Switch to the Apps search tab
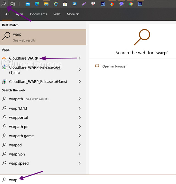 (20, 14)
